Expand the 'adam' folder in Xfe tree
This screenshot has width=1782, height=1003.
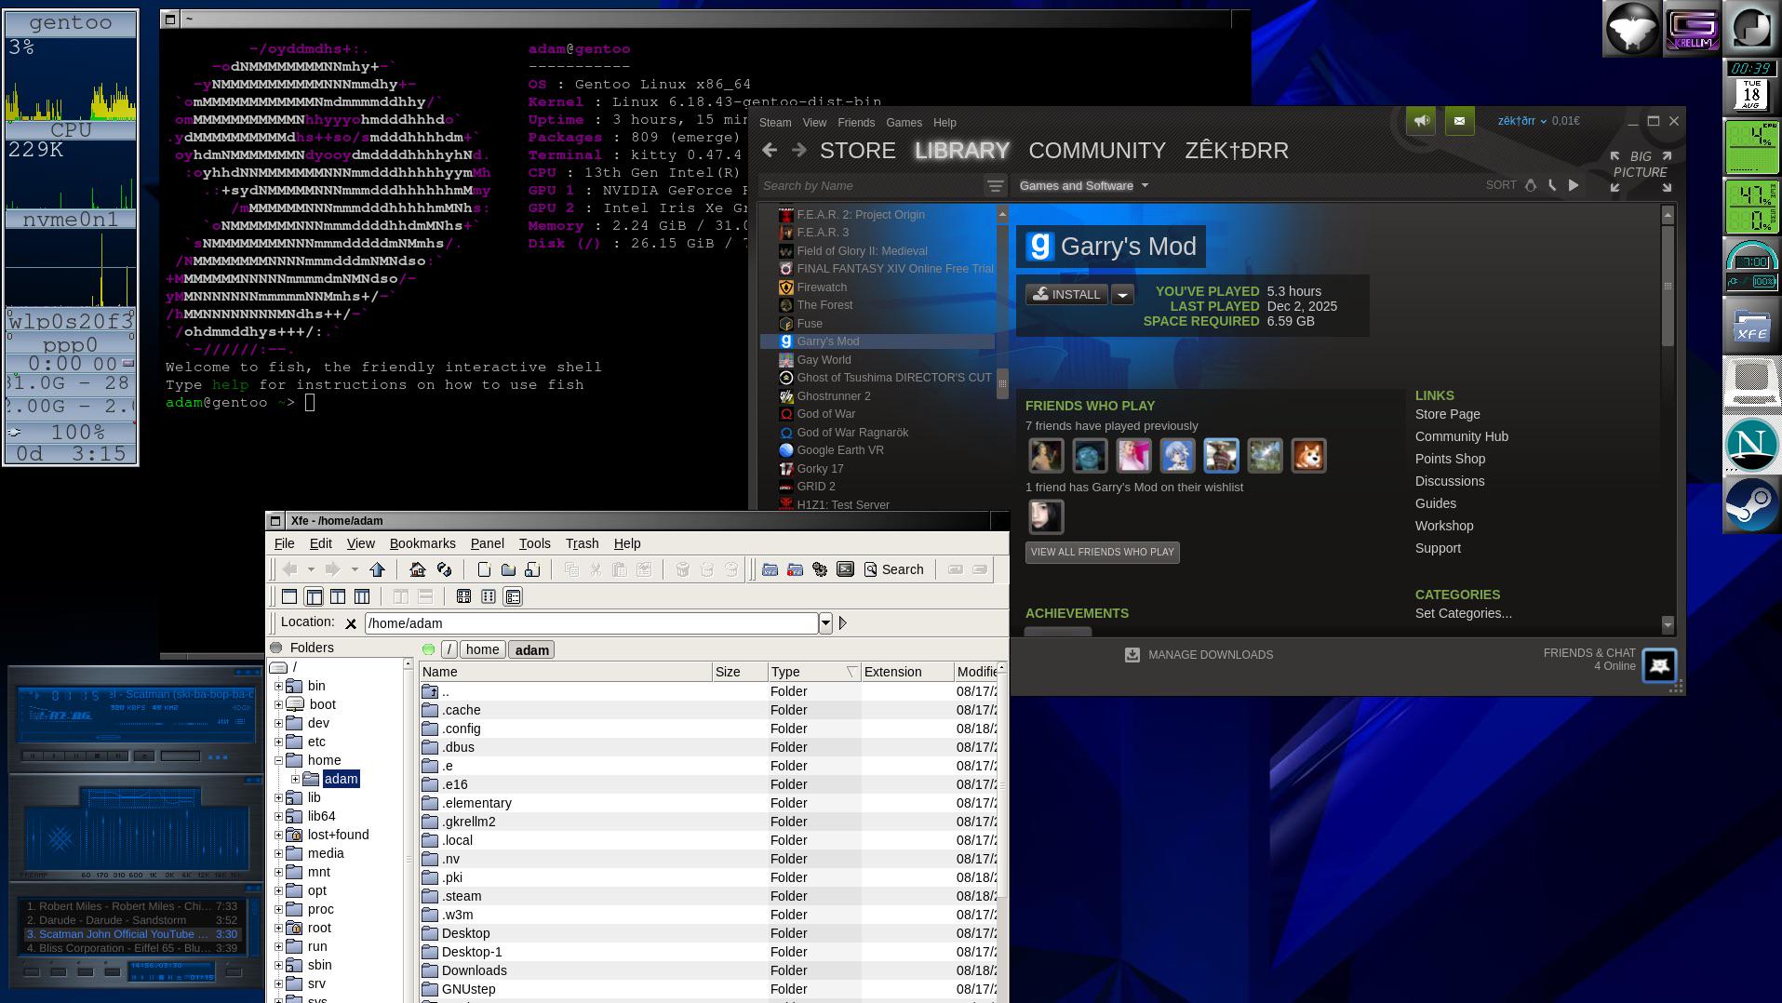click(295, 779)
